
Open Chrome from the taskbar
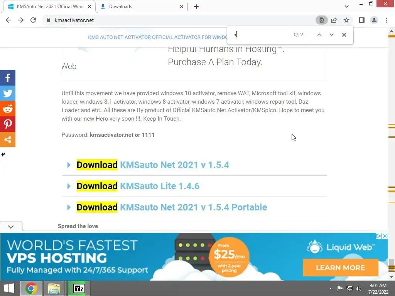pos(31,288)
